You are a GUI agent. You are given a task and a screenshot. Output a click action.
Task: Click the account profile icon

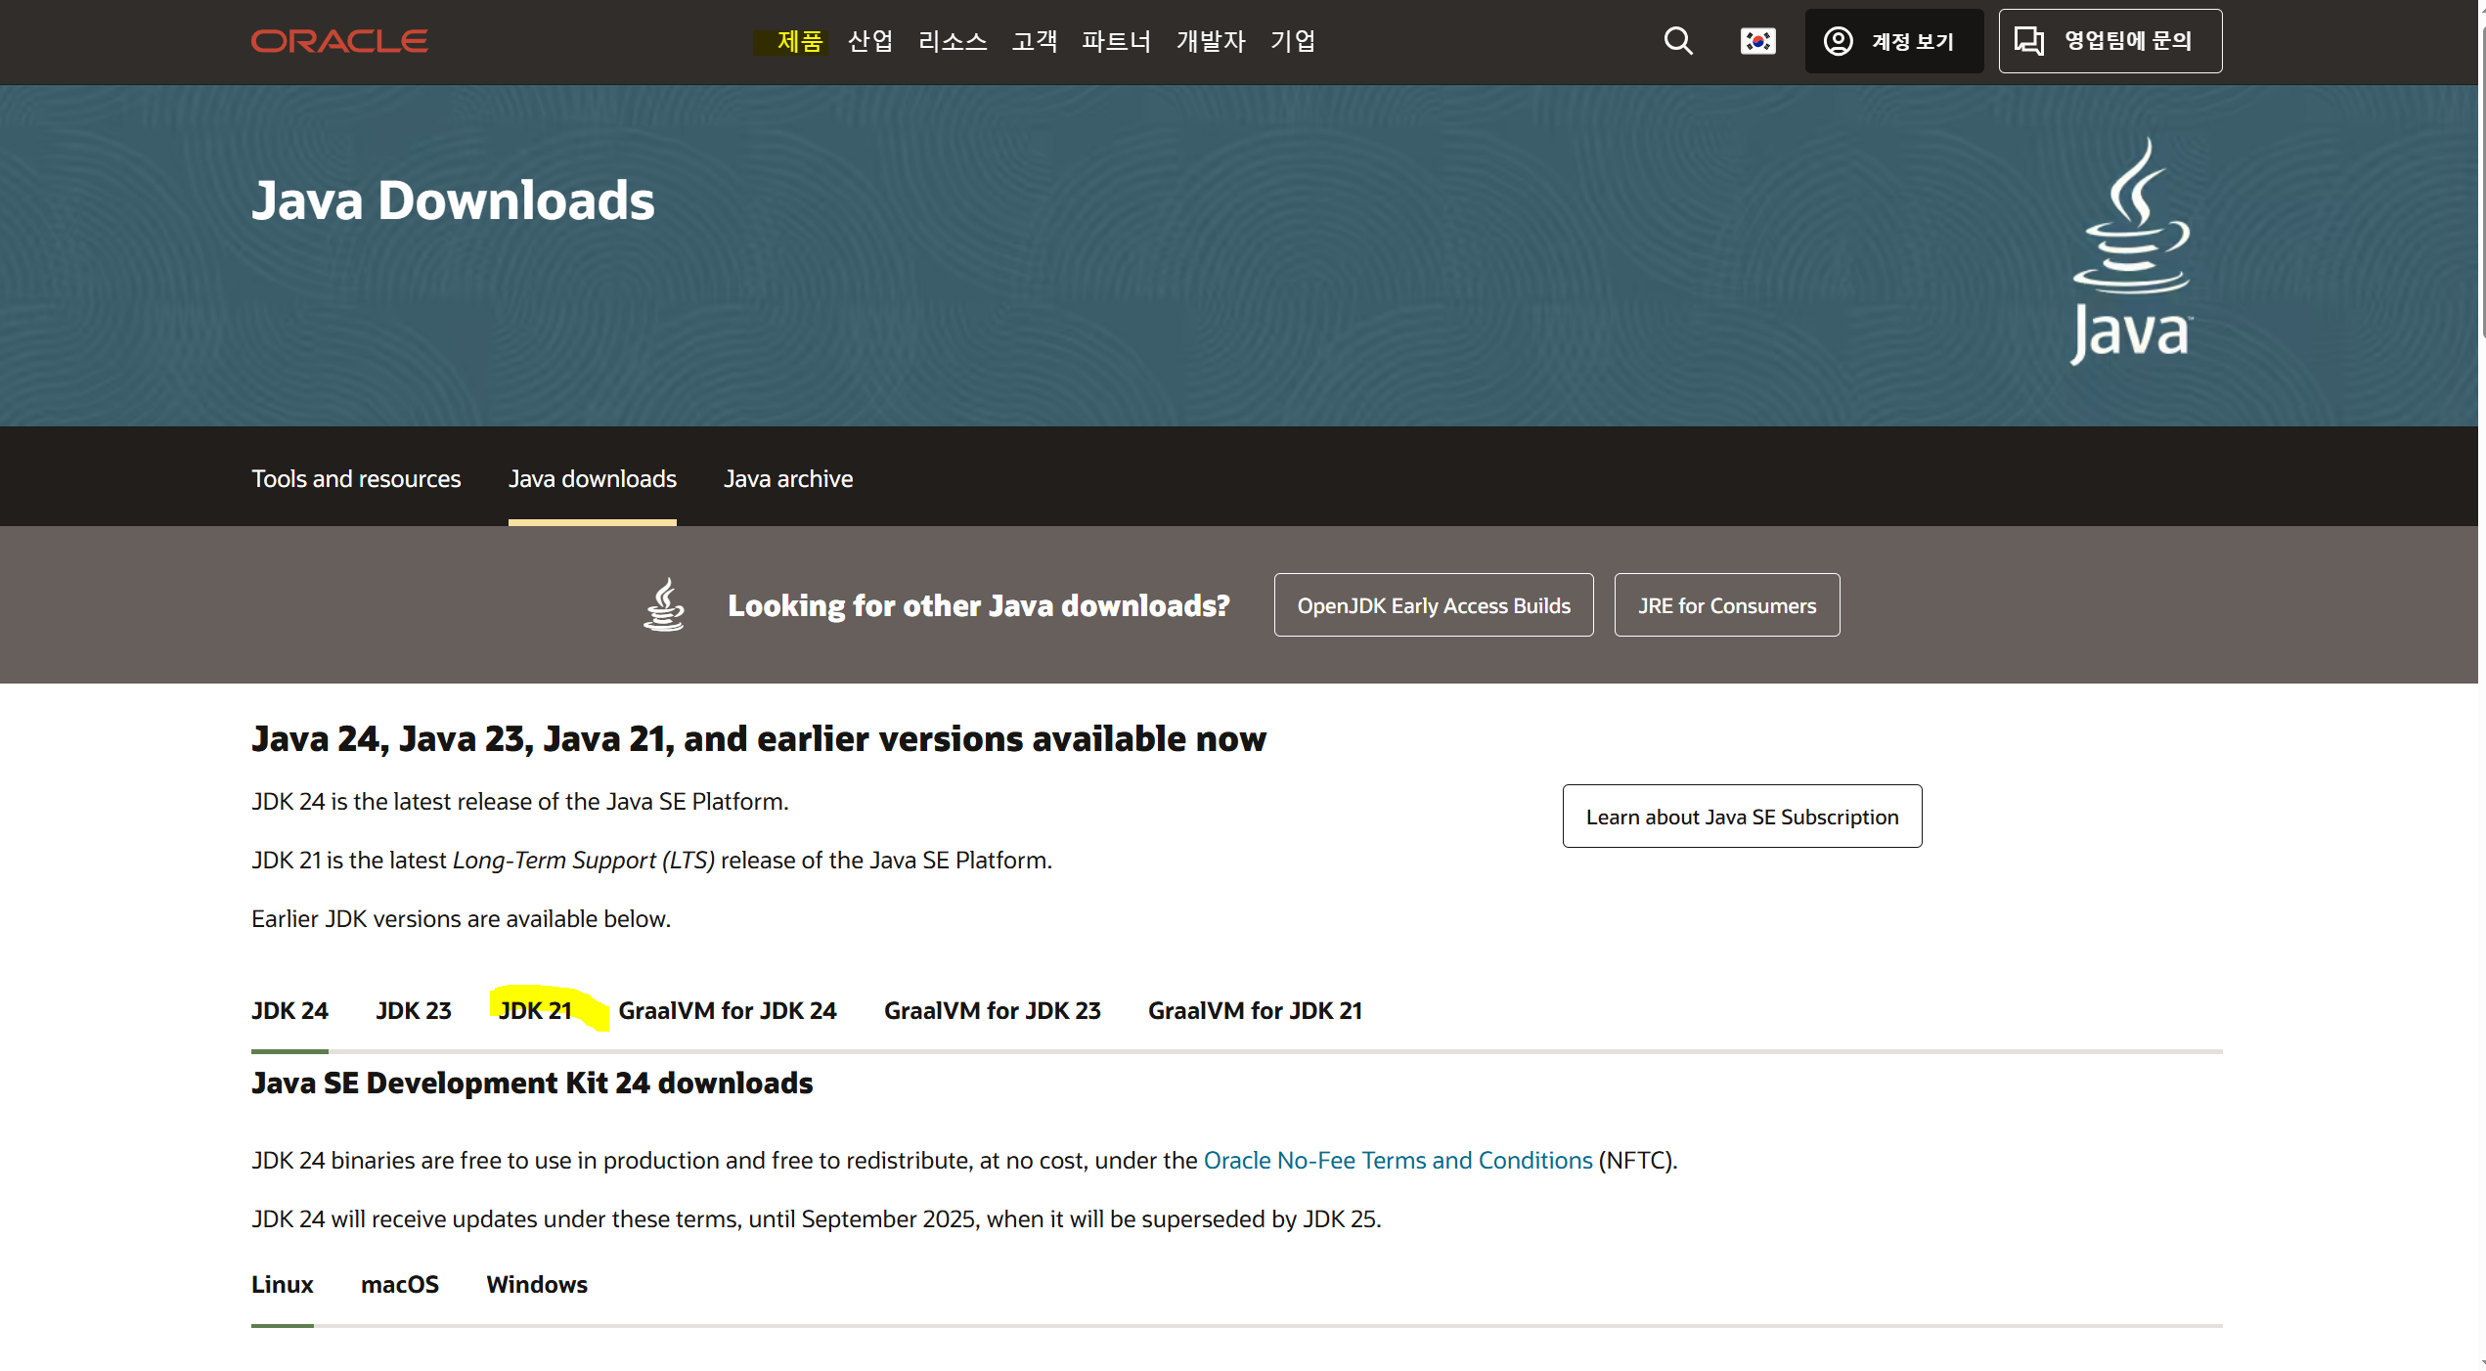1839,41
